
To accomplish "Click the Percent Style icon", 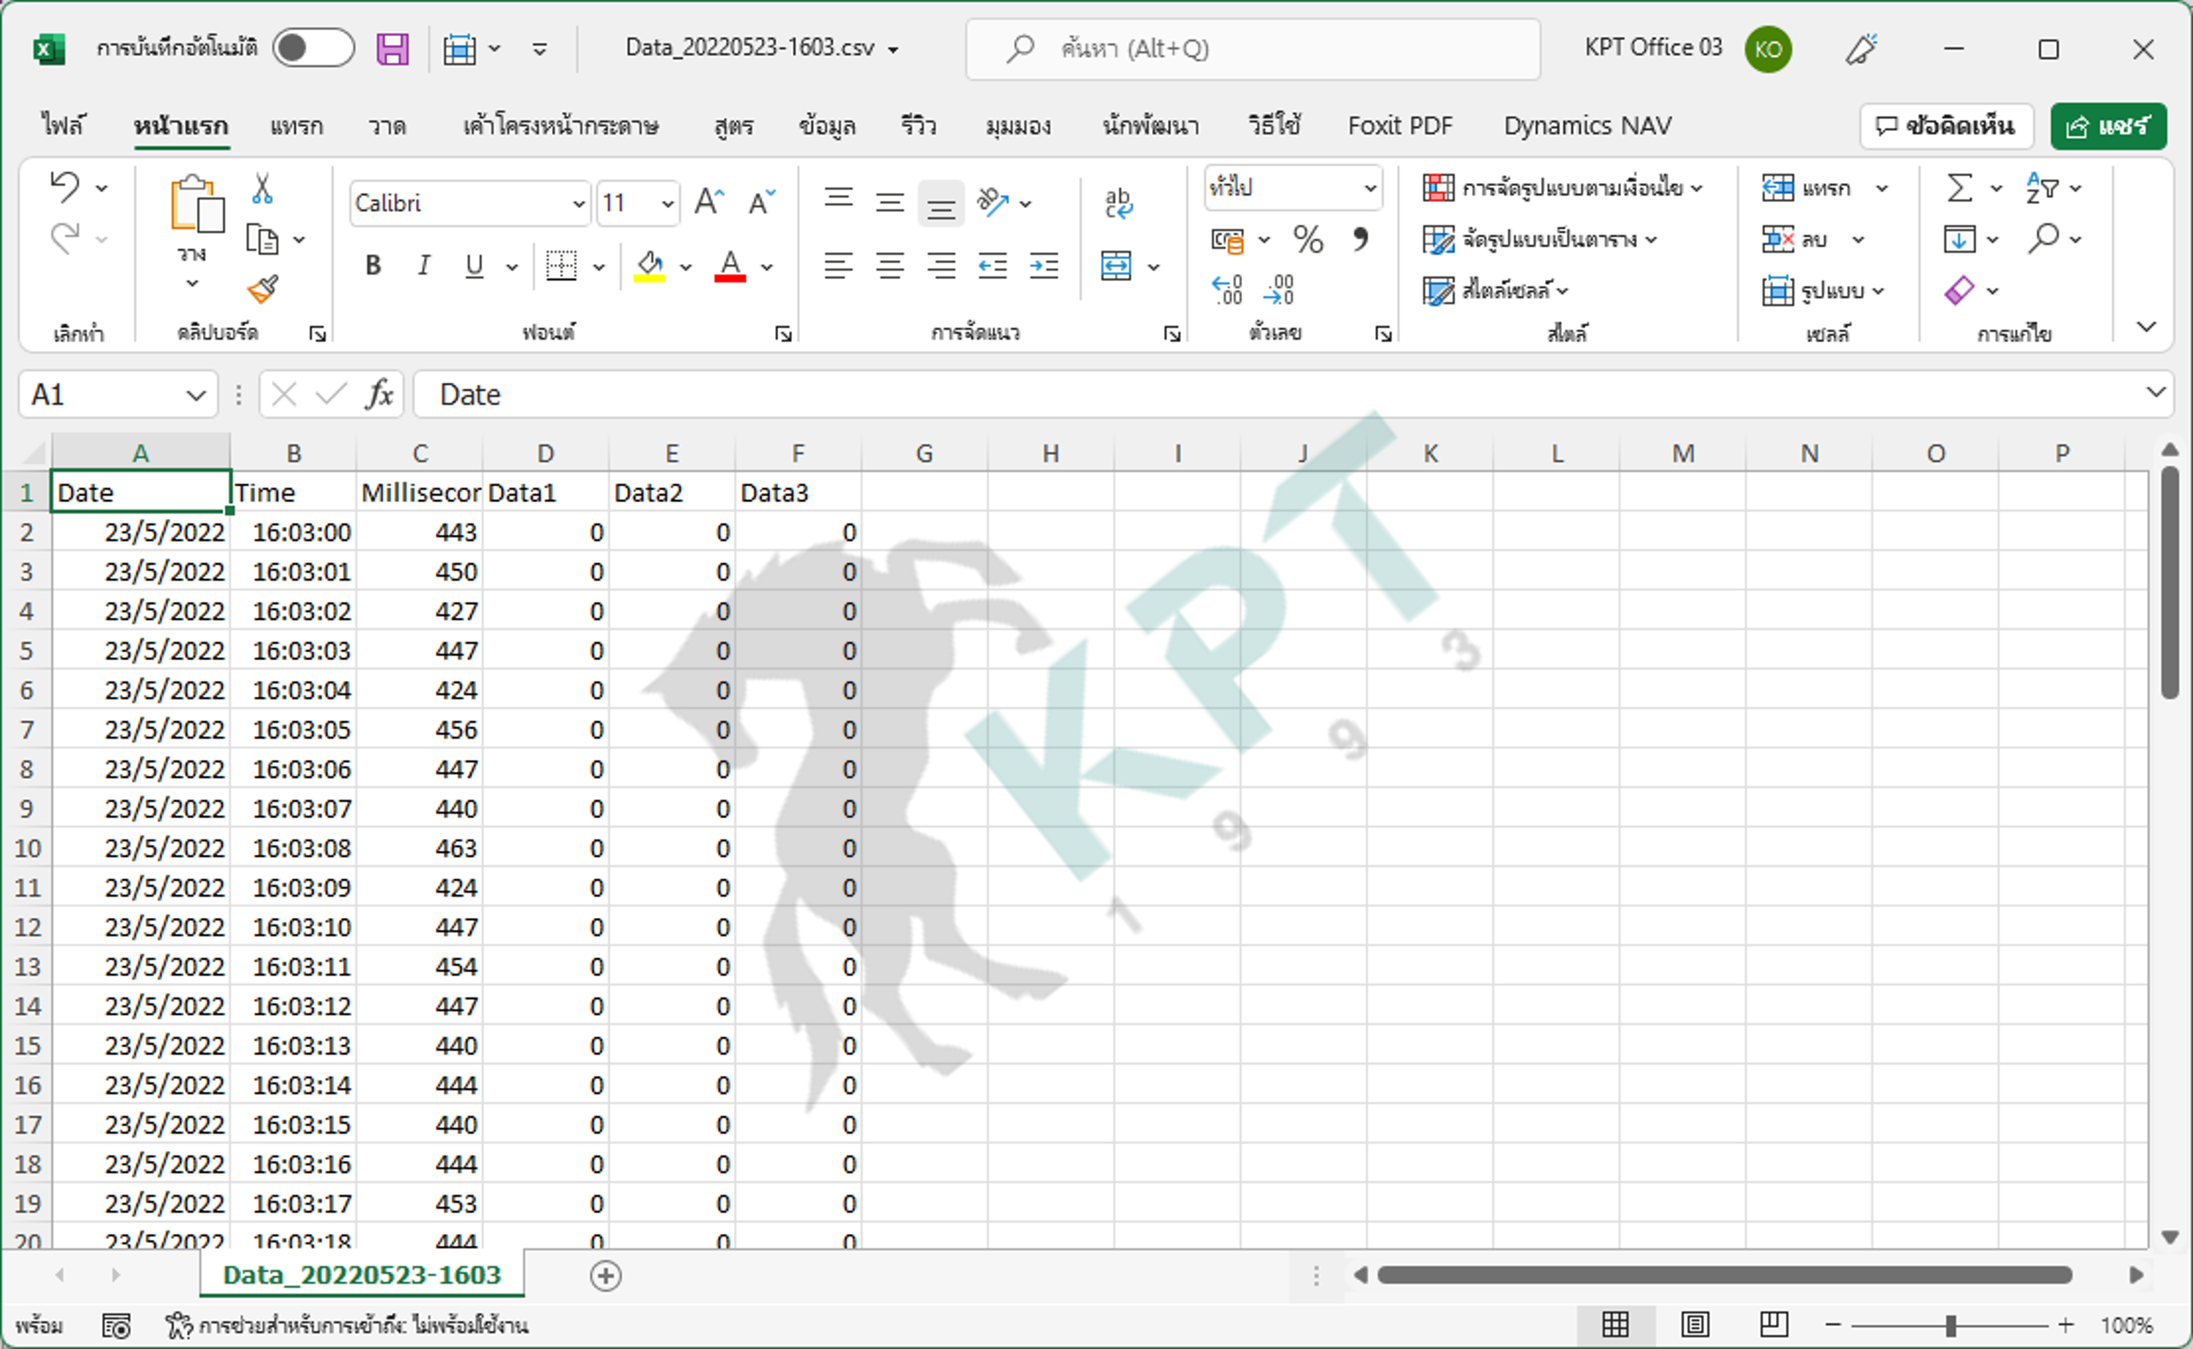I will (1307, 239).
